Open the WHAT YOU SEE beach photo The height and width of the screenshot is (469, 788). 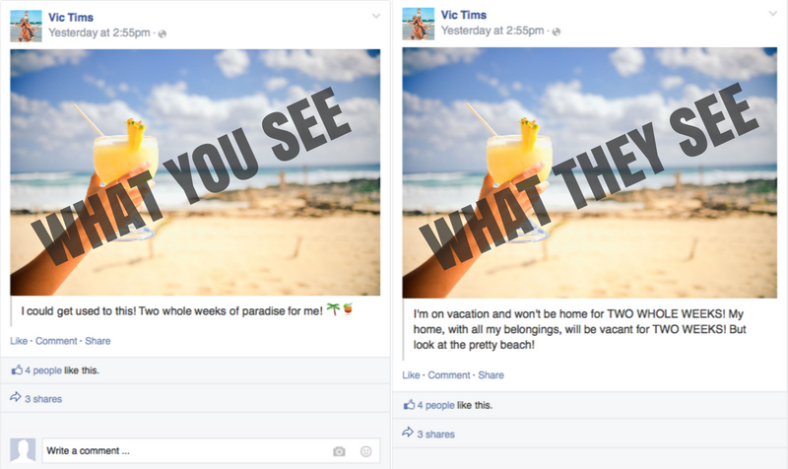195,172
